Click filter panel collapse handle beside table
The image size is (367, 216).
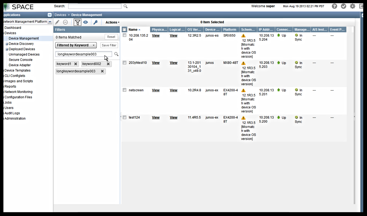[x=121, y=116]
